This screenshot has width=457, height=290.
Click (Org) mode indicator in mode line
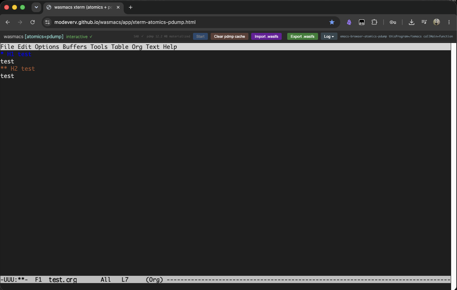(x=155, y=280)
